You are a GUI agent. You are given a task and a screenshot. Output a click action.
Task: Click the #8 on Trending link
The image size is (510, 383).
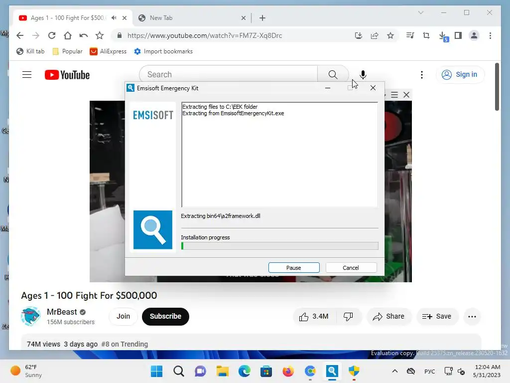pyautogui.click(x=125, y=344)
